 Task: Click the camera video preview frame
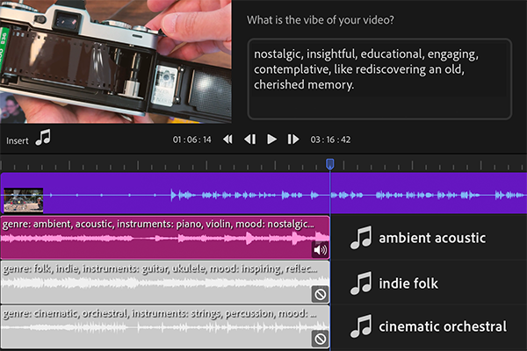pos(116,60)
